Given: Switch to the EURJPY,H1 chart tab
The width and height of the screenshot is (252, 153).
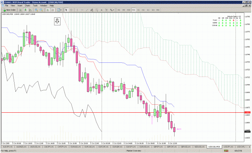Looking at the screenshot, I should [131, 147].
